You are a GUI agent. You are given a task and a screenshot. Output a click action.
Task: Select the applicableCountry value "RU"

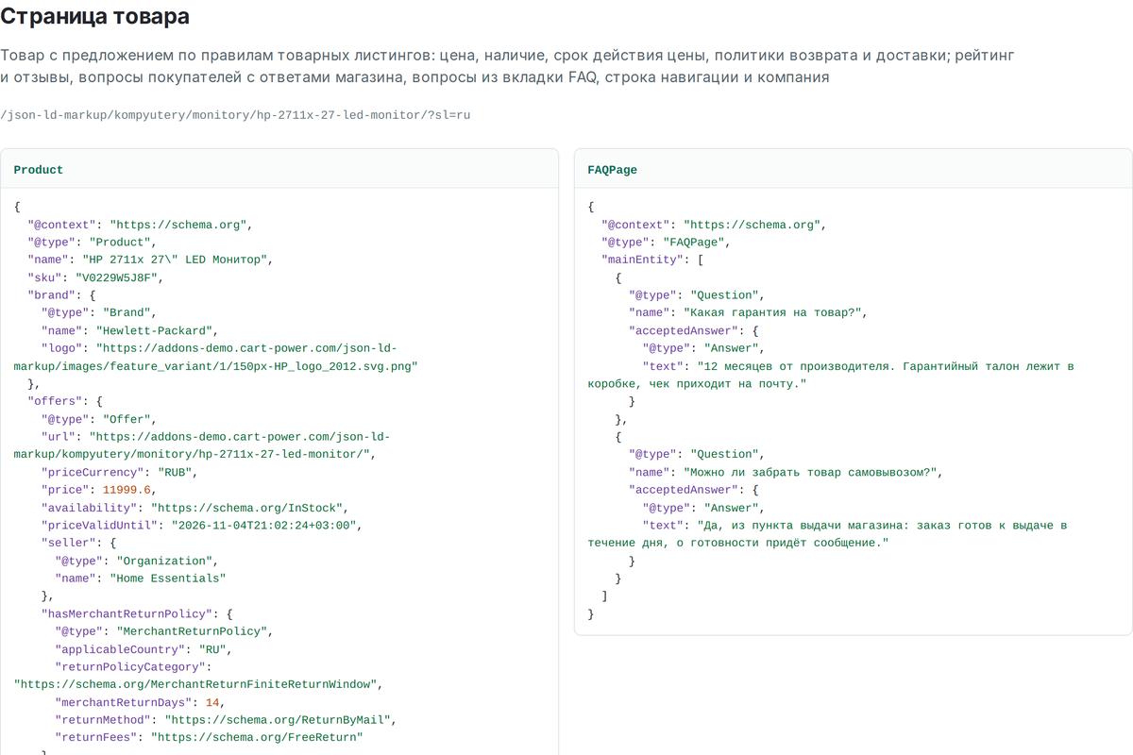[212, 649]
